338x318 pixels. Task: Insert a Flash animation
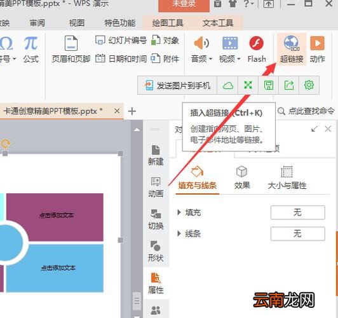click(257, 49)
